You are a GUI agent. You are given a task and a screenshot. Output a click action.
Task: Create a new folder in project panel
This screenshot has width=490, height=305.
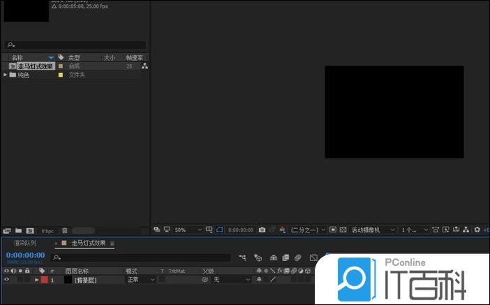(19, 230)
